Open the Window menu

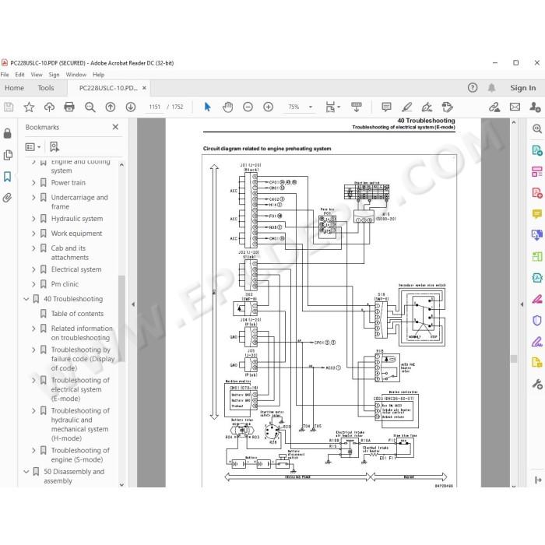pyautogui.click(x=76, y=75)
